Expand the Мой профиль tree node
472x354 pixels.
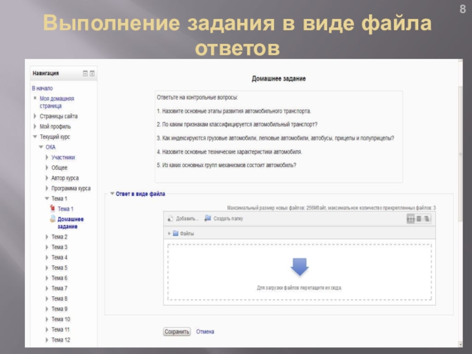click(x=34, y=127)
